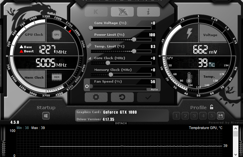Click the Power Limit slider handle
This screenshot has height=157, width=243.
click(134, 39)
